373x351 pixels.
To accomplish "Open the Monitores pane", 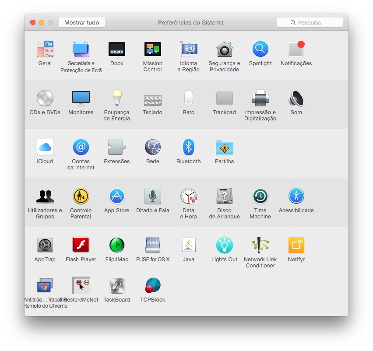I will click(81, 98).
